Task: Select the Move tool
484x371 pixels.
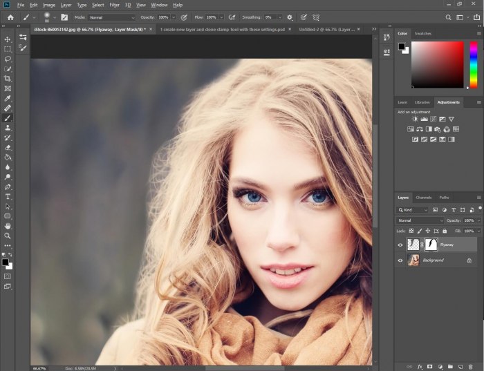Action: point(8,39)
